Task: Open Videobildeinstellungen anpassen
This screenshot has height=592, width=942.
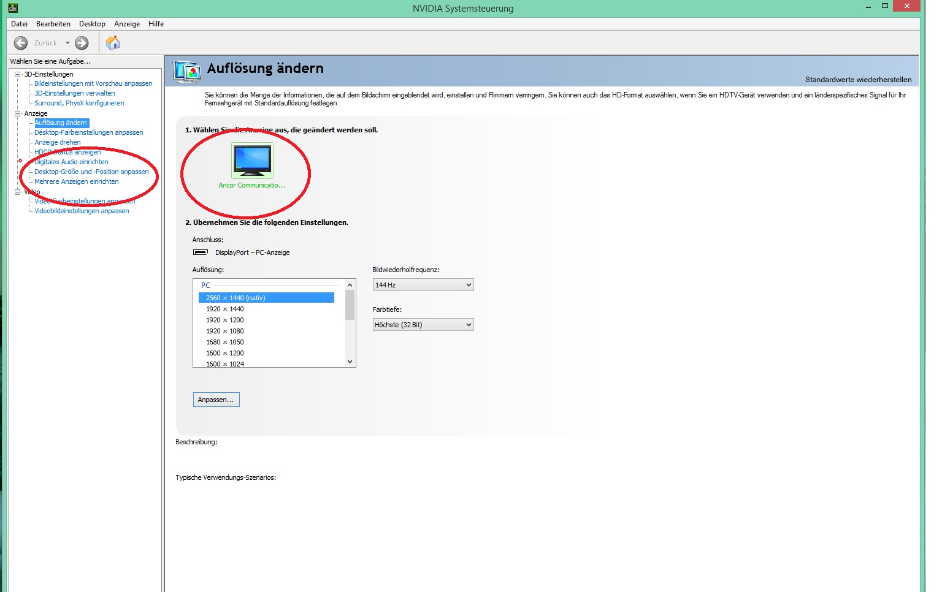Action: (x=82, y=211)
